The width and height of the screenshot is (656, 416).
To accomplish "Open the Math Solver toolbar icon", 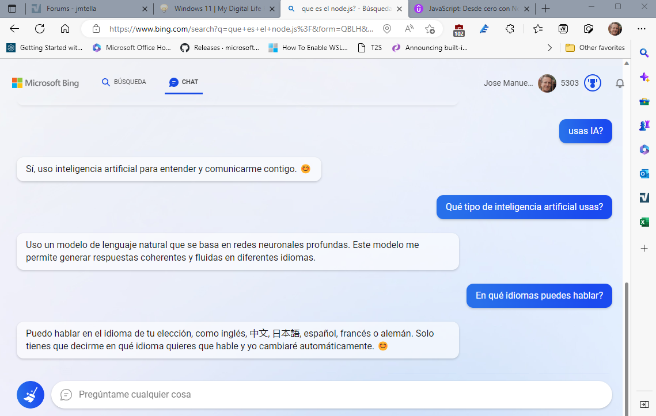I will pos(563,29).
